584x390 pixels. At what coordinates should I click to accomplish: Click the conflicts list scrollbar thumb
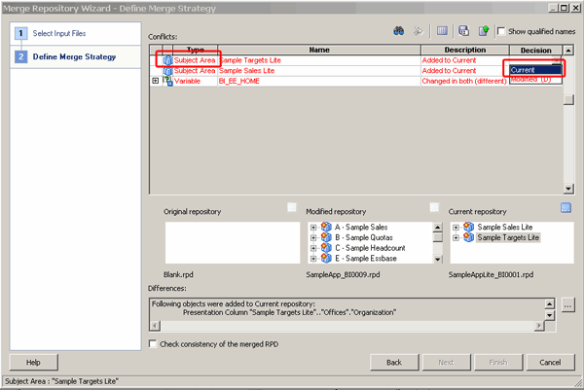(x=568, y=100)
